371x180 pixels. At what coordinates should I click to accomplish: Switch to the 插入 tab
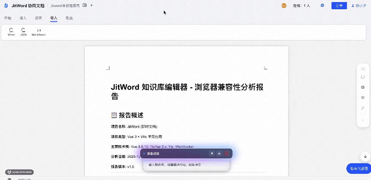pos(23,18)
